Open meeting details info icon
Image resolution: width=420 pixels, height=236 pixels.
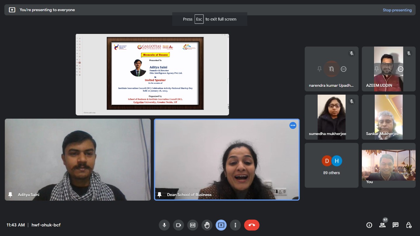pos(369,225)
